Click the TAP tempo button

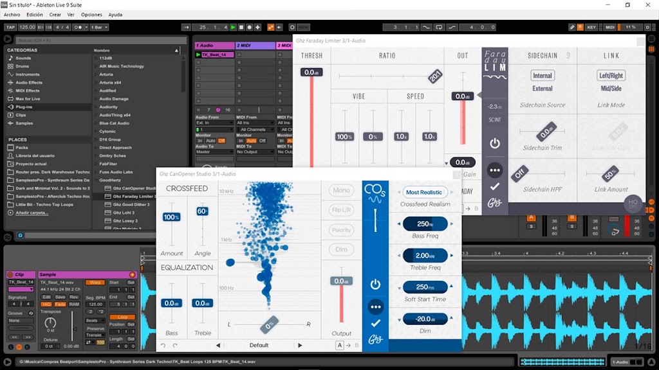[10, 27]
